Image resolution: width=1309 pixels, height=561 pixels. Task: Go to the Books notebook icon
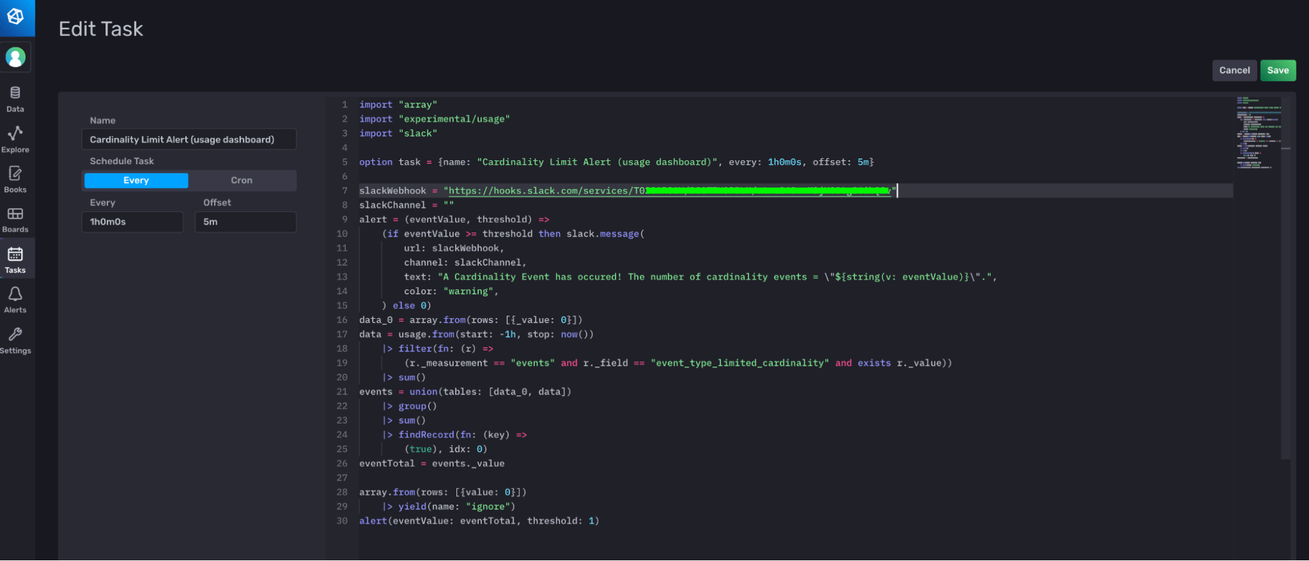tap(15, 173)
